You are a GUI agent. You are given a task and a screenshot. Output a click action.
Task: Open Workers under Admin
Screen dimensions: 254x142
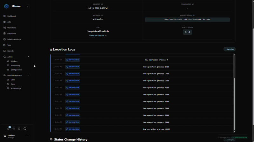14,61
